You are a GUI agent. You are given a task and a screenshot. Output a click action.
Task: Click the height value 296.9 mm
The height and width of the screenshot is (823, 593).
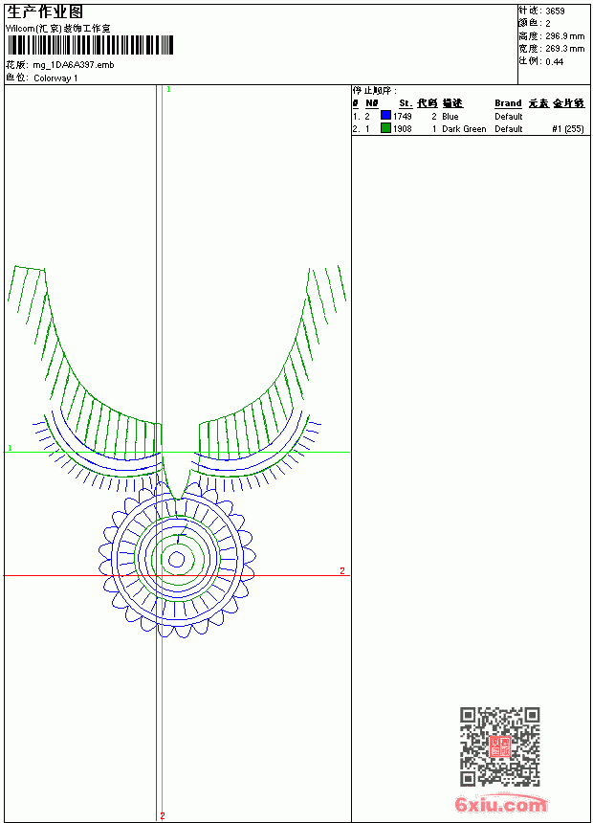pos(565,36)
